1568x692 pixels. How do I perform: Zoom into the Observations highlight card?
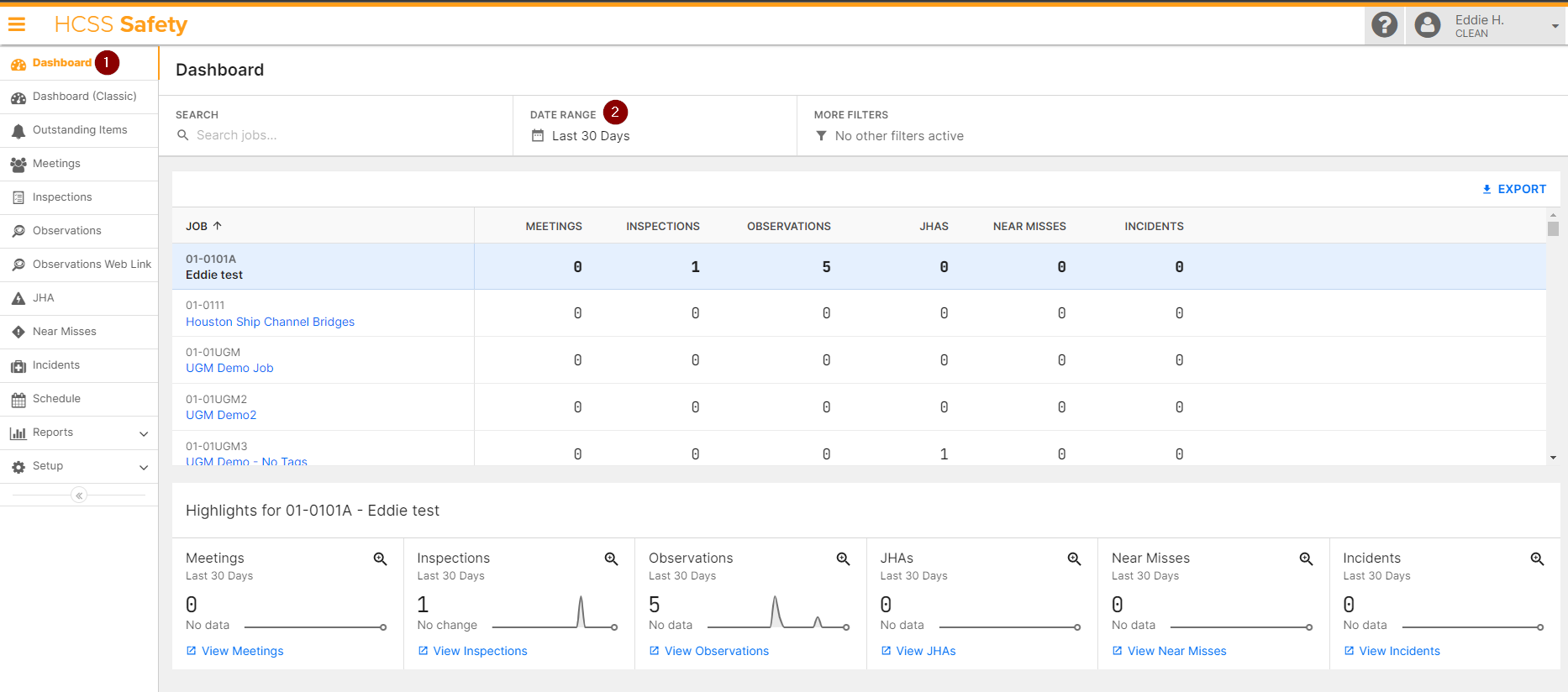[843, 559]
